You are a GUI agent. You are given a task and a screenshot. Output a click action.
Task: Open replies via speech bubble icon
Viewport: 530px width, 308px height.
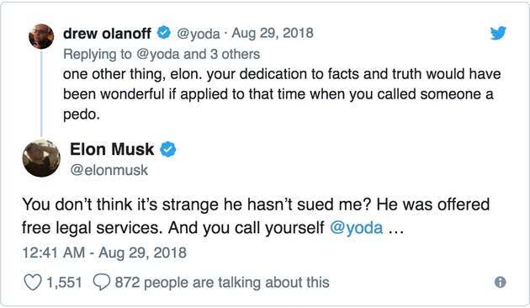click(x=102, y=283)
